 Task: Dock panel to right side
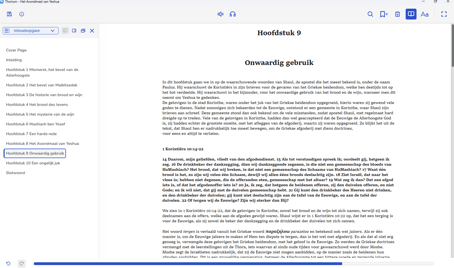tap(74, 30)
